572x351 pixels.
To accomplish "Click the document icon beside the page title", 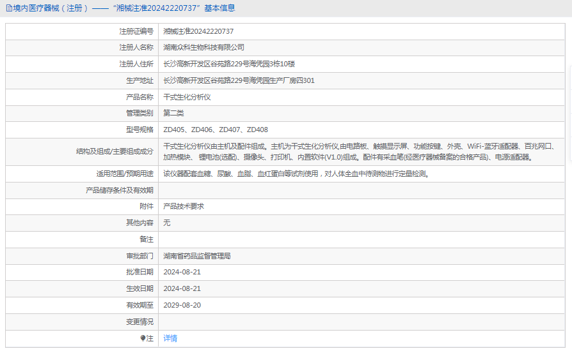I will pos(9,8).
